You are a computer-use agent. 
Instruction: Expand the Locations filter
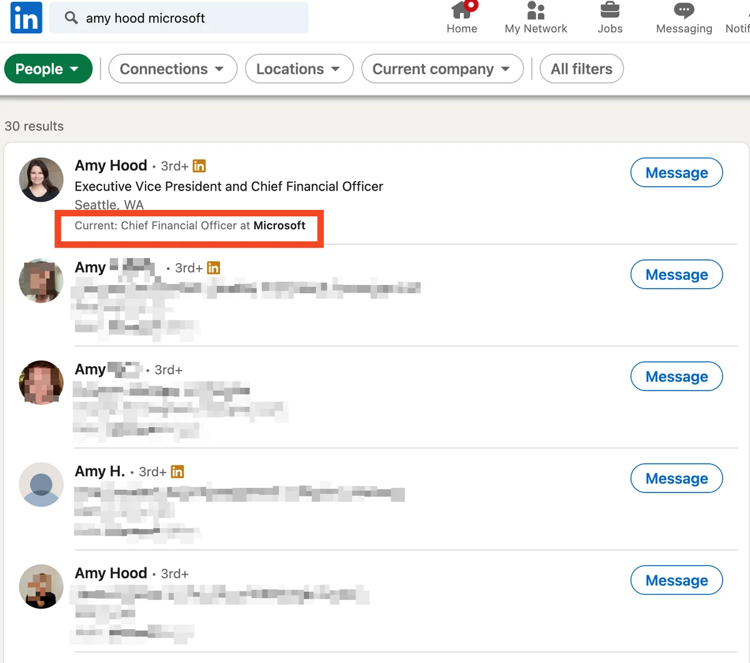[299, 69]
